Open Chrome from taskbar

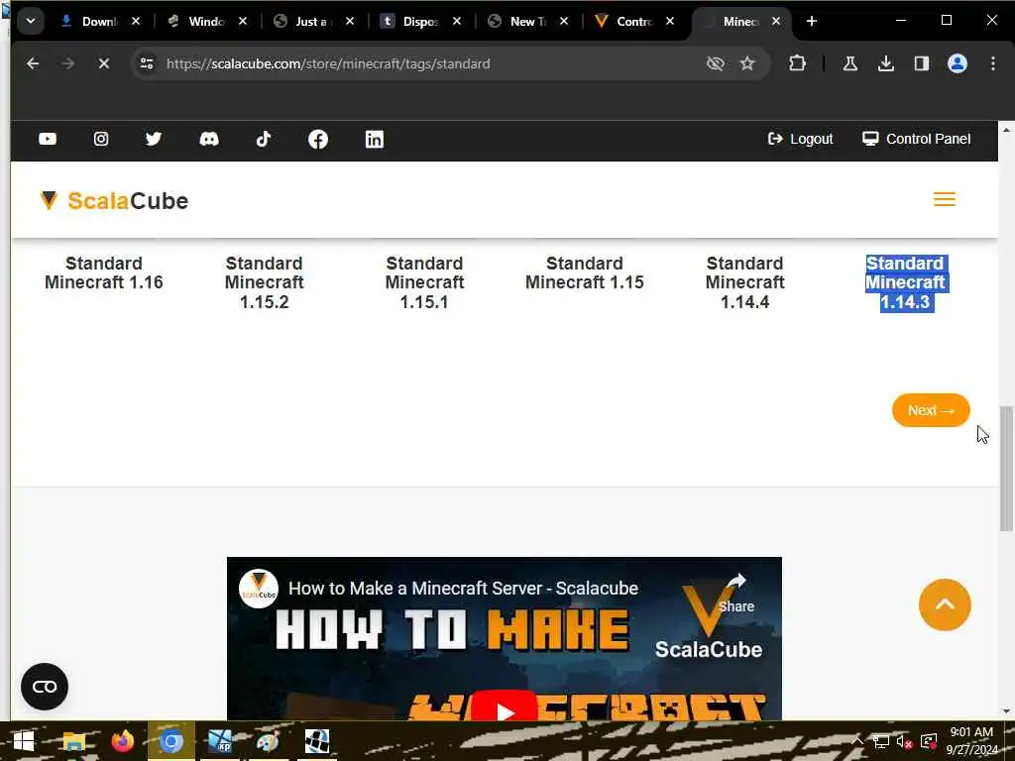[x=171, y=741]
